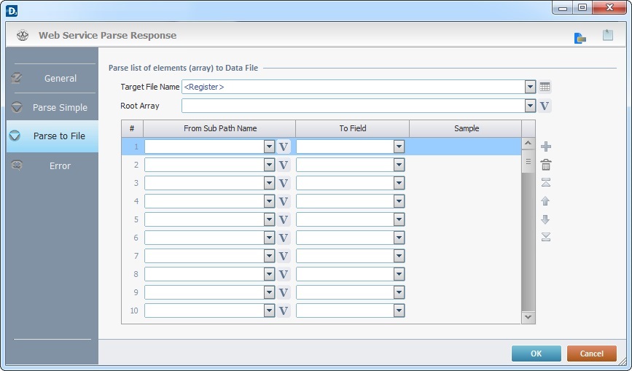Image resolution: width=632 pixels, height=371 pixels.
Task: Click the V variable icon in row 2
Action: 284,165
